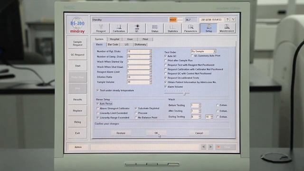This screenshot has width=304, height=171.
Task: Open Results from sidebar
Action: 77,99
